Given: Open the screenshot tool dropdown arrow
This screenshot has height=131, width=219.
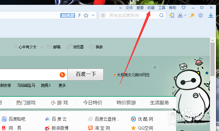Looking at the screenshot, I should tap(185, 15).
